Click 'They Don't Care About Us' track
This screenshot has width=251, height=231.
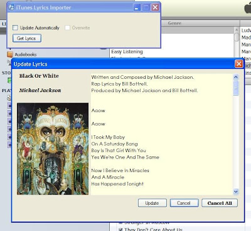click(x=153, y=229)
